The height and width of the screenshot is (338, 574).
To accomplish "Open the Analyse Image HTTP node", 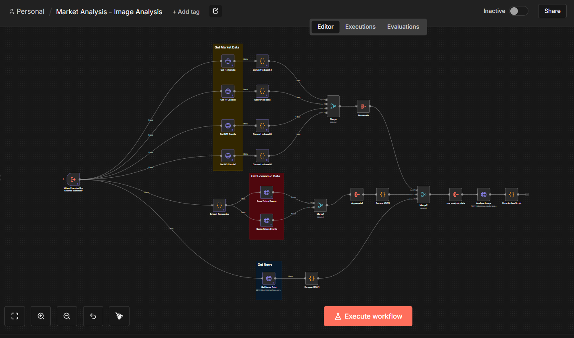I will click(x=483, y=195).
